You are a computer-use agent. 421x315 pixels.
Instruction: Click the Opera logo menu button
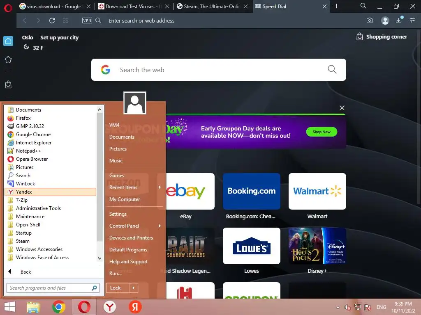(8, 8)
